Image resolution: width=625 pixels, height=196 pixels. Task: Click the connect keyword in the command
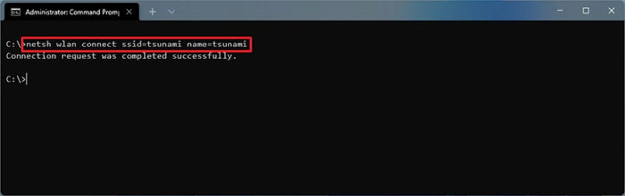tap(99, 44)
